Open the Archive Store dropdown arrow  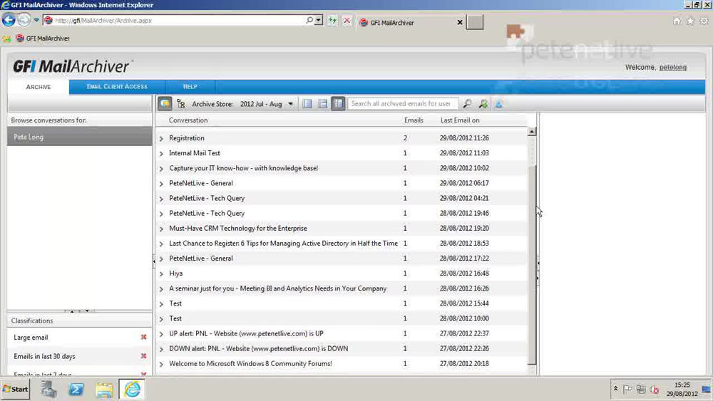point(290,104)
